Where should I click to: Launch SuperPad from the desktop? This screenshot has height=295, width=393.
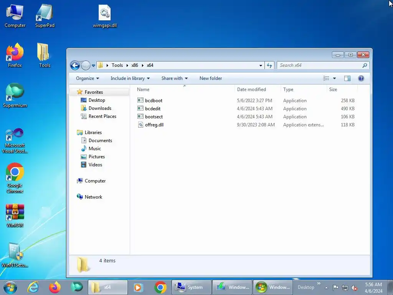45,15
